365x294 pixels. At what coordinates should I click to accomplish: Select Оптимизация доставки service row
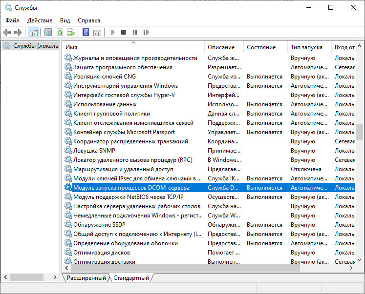click(x=210, y=261)
